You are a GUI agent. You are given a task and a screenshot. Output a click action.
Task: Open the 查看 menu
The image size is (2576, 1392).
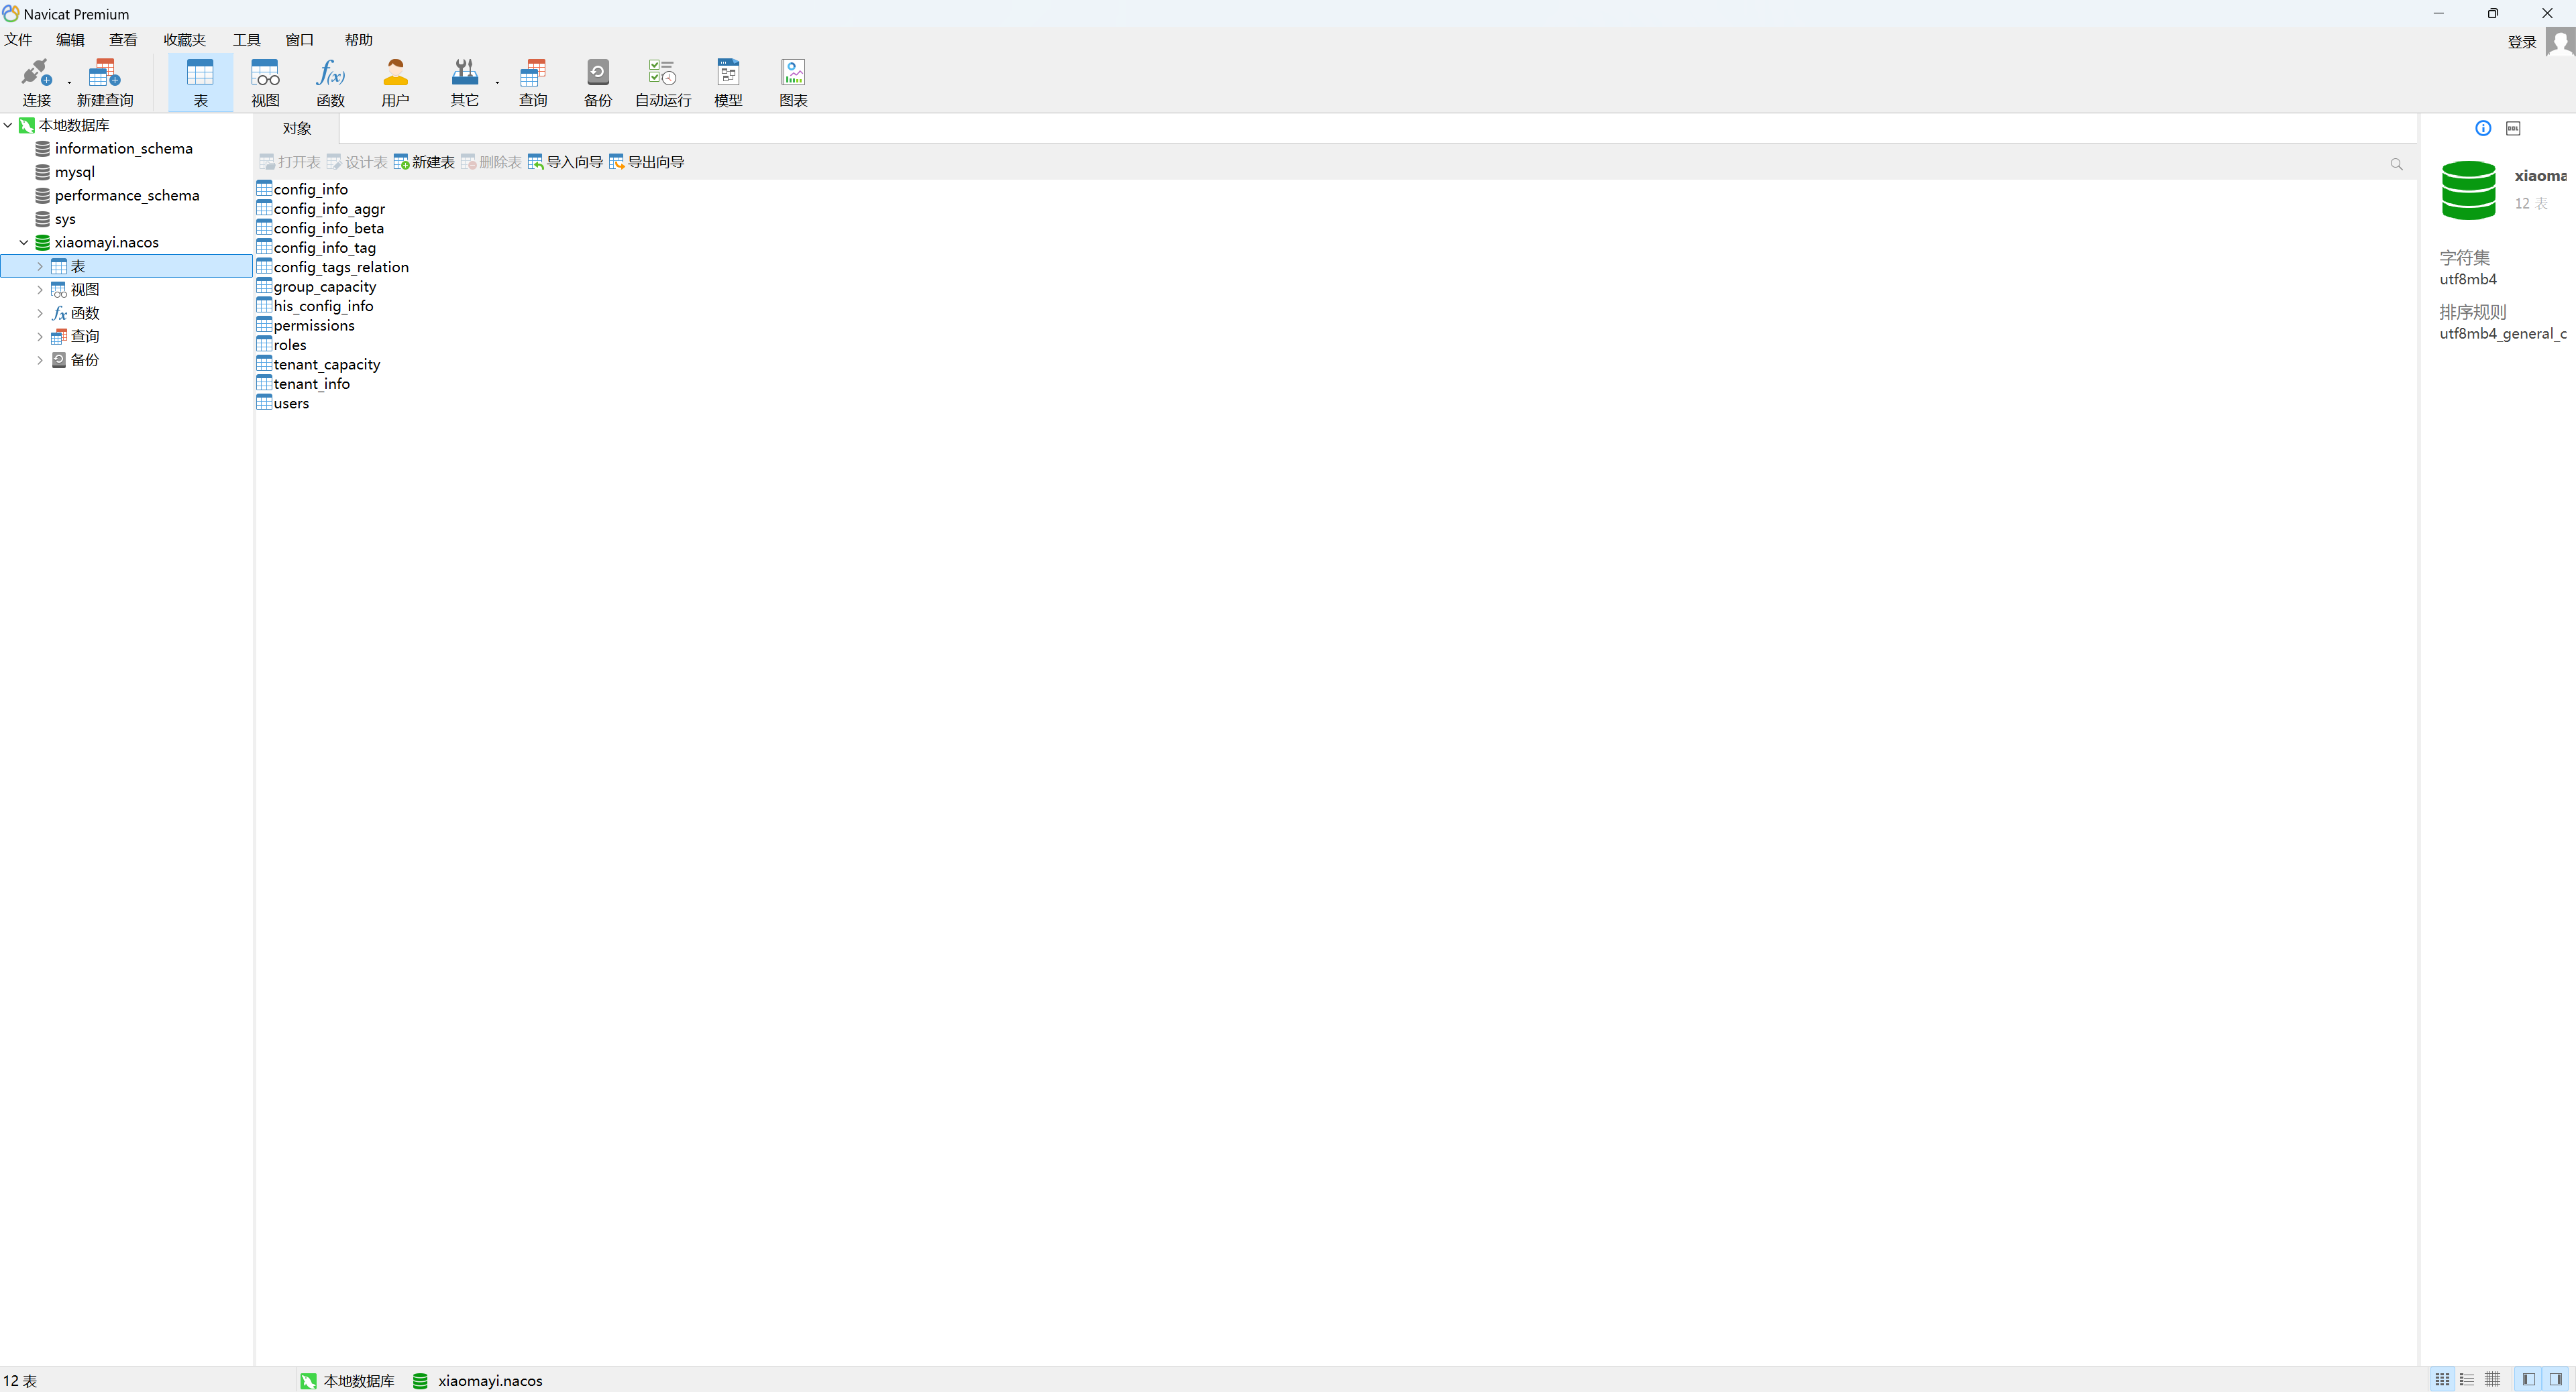[123, 40]
